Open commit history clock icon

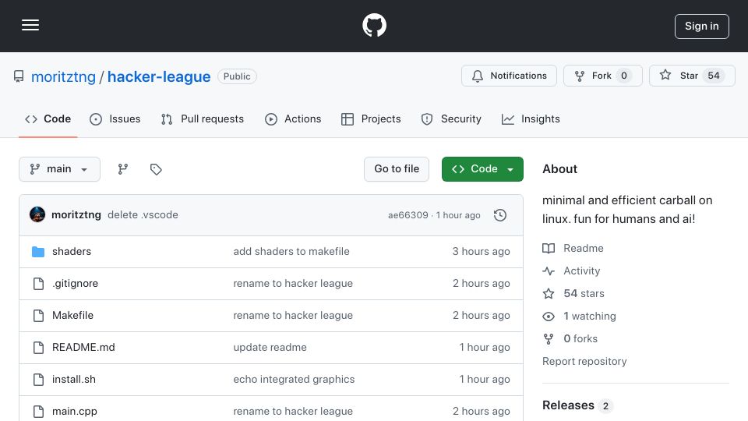pos(500,215)
